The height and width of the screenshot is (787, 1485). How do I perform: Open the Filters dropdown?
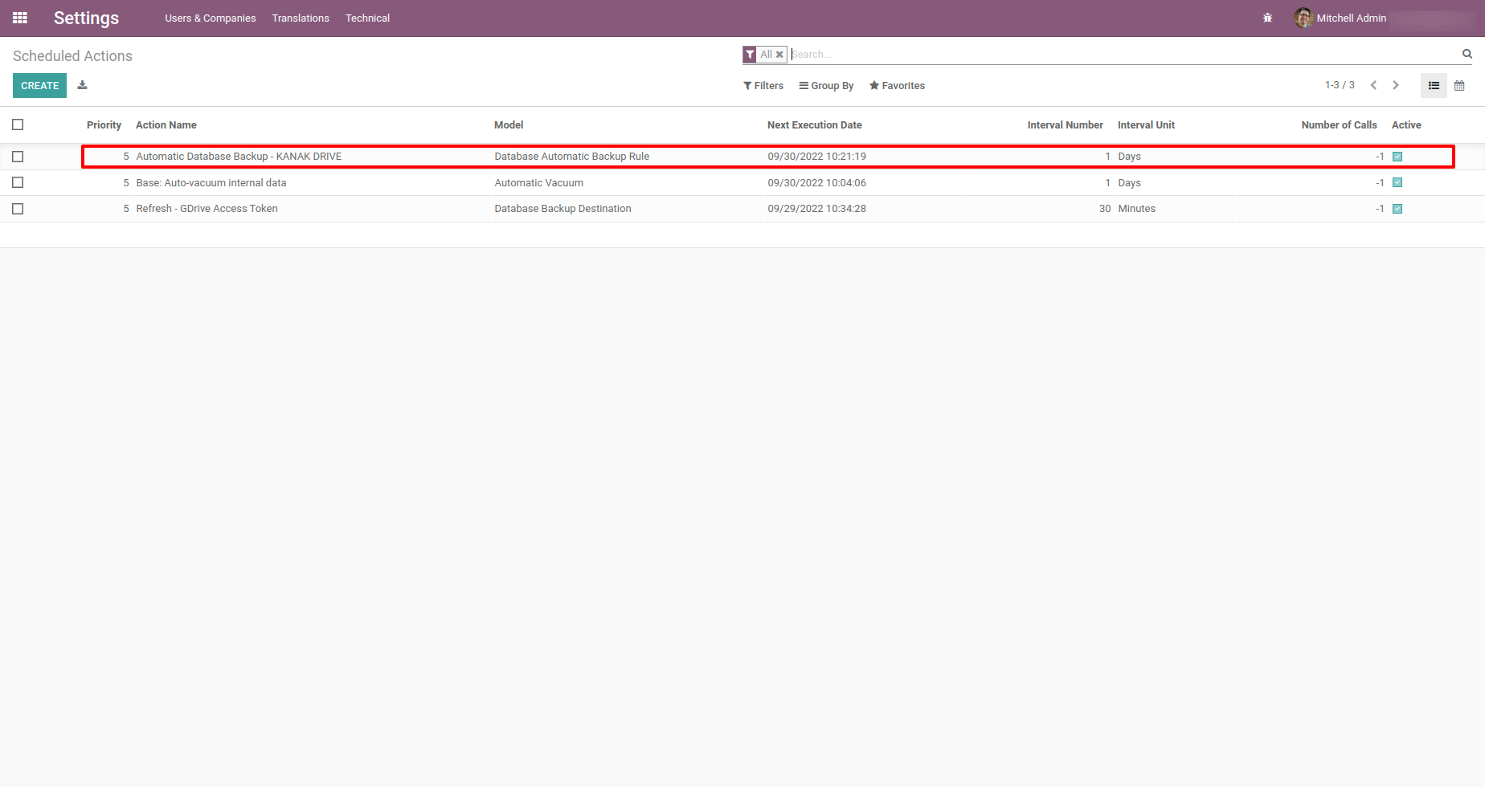[x=763, y=86]
